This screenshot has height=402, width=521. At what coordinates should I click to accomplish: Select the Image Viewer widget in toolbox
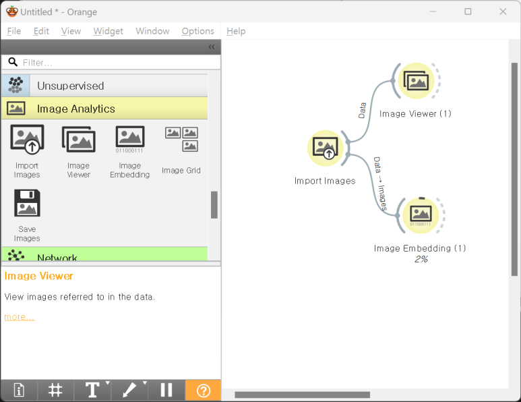[78, 151]
